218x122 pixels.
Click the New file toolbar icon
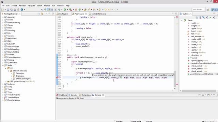pyautogui.click(x=2, y=9)
